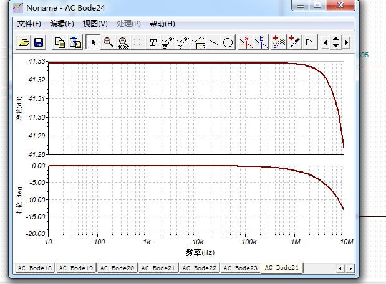Open the 视图(V) menu
This screenshot has height=284, width=386.
tap(95, 24)
